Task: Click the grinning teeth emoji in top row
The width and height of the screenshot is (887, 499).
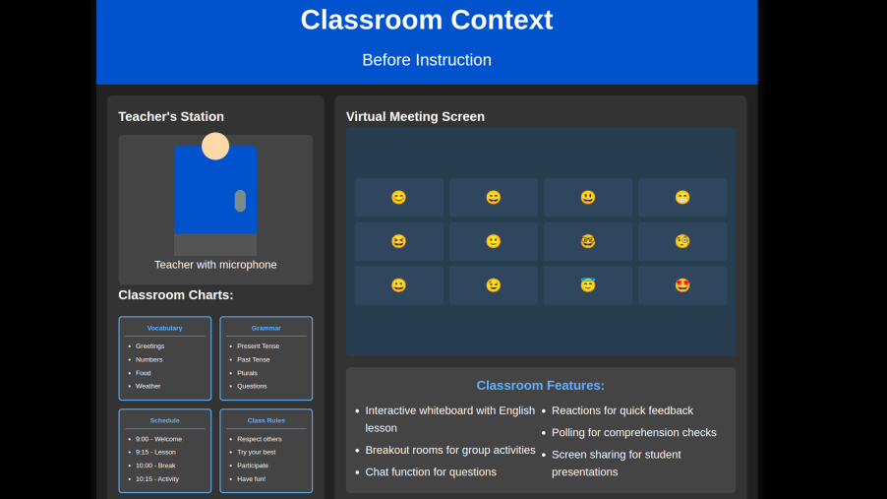Action: [682, 198]
